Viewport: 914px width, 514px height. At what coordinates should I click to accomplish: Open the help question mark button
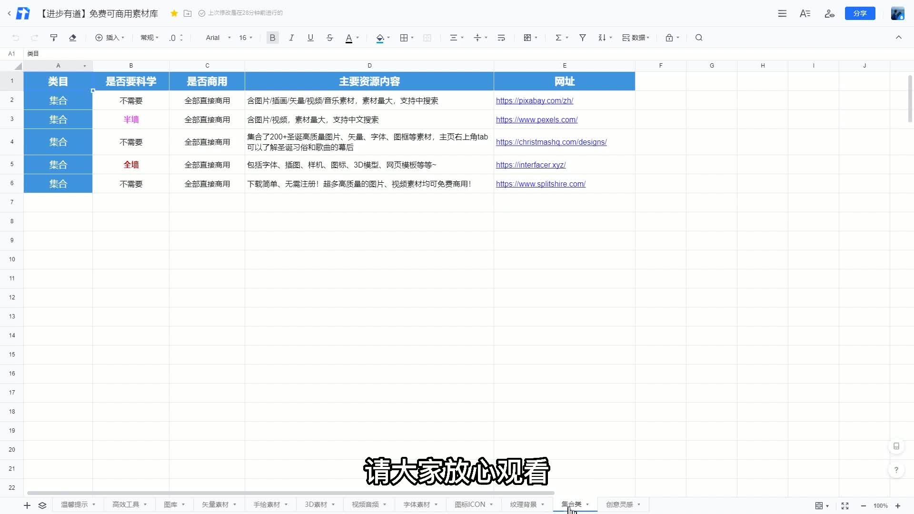pos(896,470)
